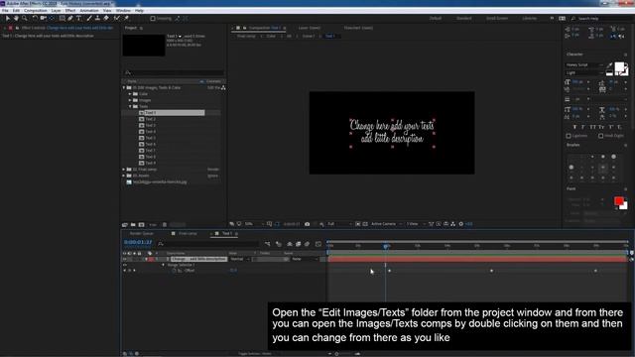Click the new composition icon in Project panel
This screenshot has height=357, width=635.
click(141, 225)
